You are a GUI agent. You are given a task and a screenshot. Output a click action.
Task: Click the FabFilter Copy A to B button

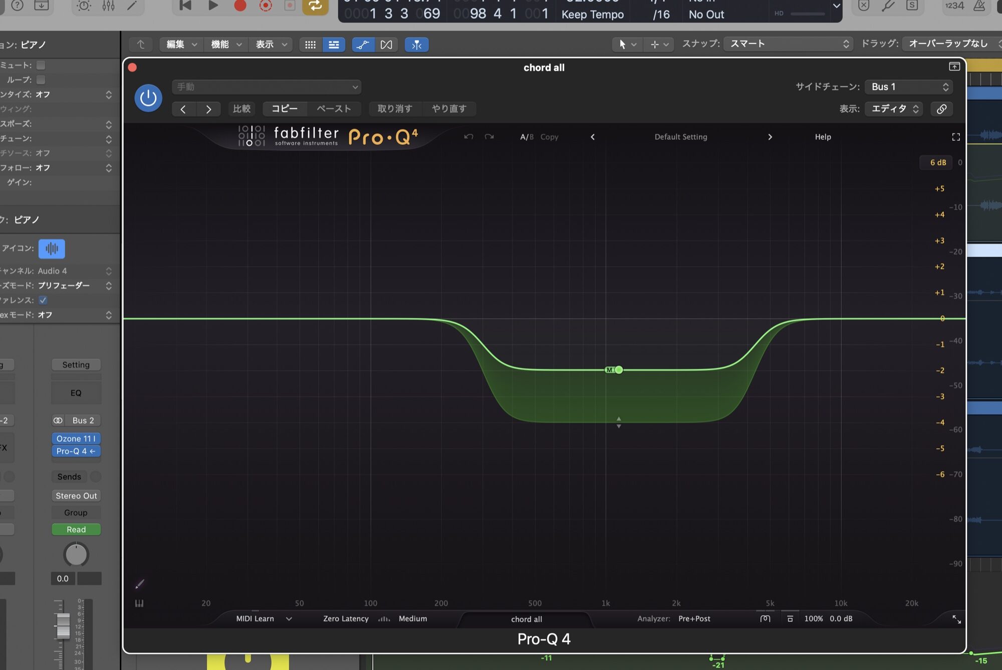point(549,137)
